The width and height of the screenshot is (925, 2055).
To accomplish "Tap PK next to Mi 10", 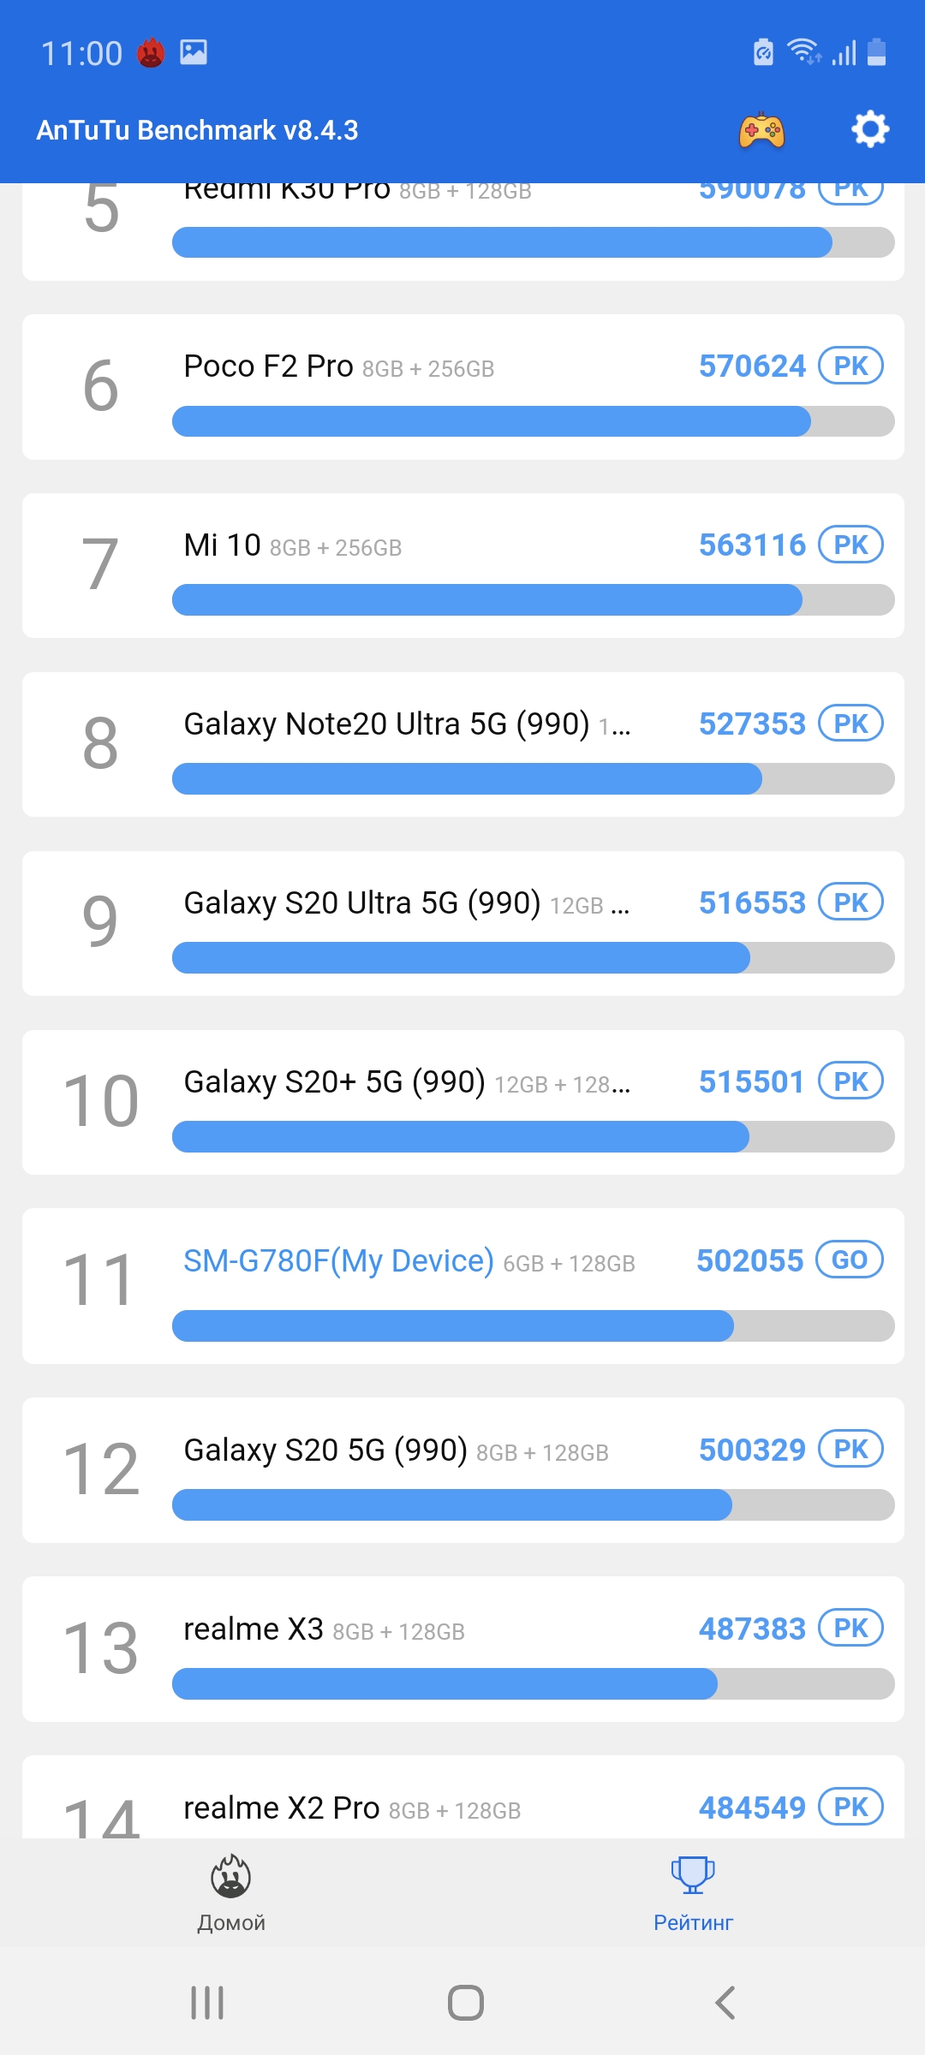I will [850, 545].
